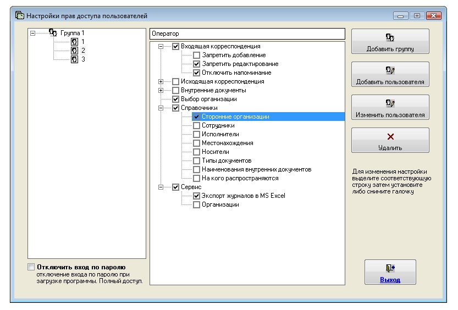Select the Сотрудники row label
The height and width of the screenshot is (310, 458).
[218, 125]
